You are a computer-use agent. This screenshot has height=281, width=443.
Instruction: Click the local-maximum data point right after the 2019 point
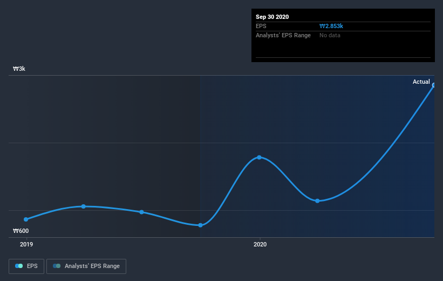point(83,206)
